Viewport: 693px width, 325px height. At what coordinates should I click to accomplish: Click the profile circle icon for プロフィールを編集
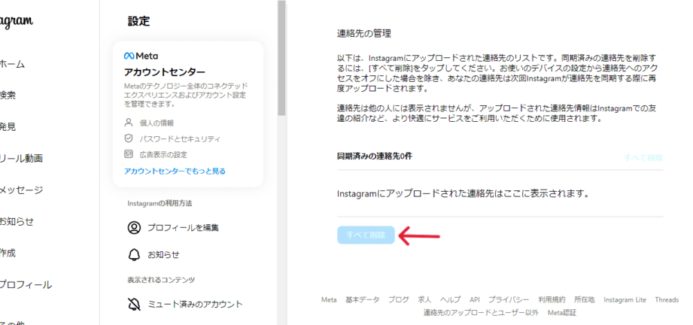click(x=134, y=228)
